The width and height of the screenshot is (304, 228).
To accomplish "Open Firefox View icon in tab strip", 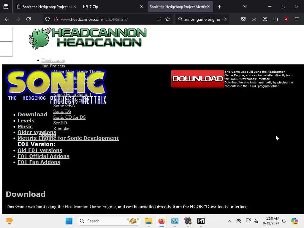I will click(6, 7).
